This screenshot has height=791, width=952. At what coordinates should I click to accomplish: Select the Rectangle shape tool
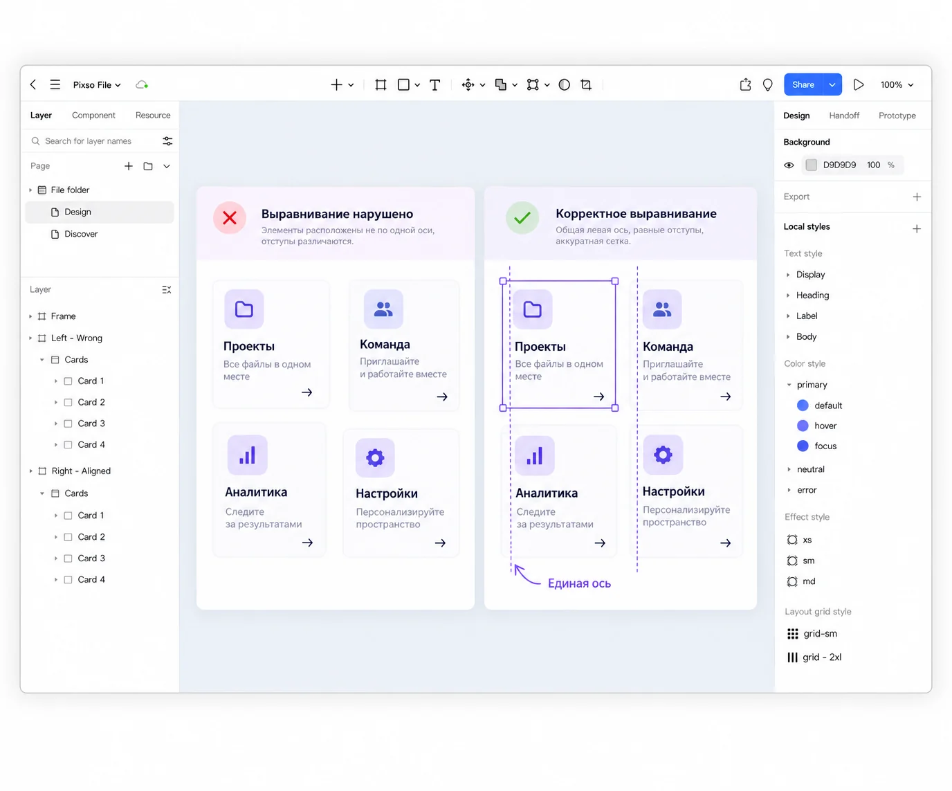point(403,84)
